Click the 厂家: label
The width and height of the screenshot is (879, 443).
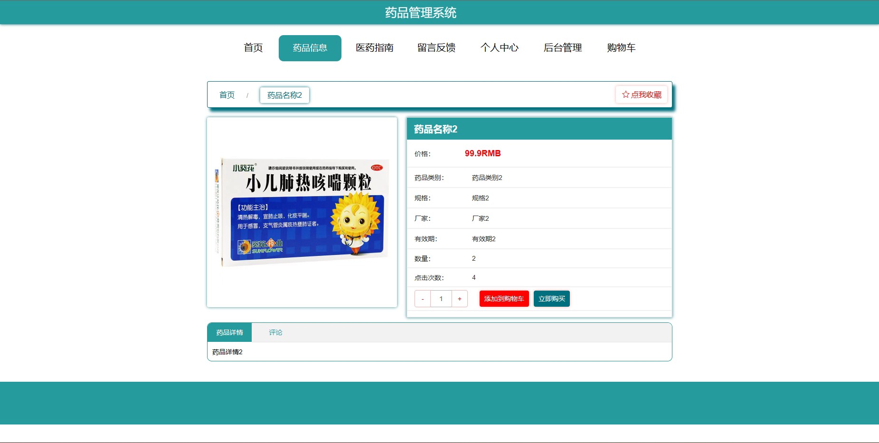click(422, 218)
